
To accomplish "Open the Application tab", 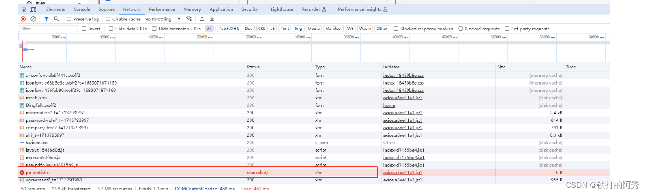I will (x=221, y=9).
